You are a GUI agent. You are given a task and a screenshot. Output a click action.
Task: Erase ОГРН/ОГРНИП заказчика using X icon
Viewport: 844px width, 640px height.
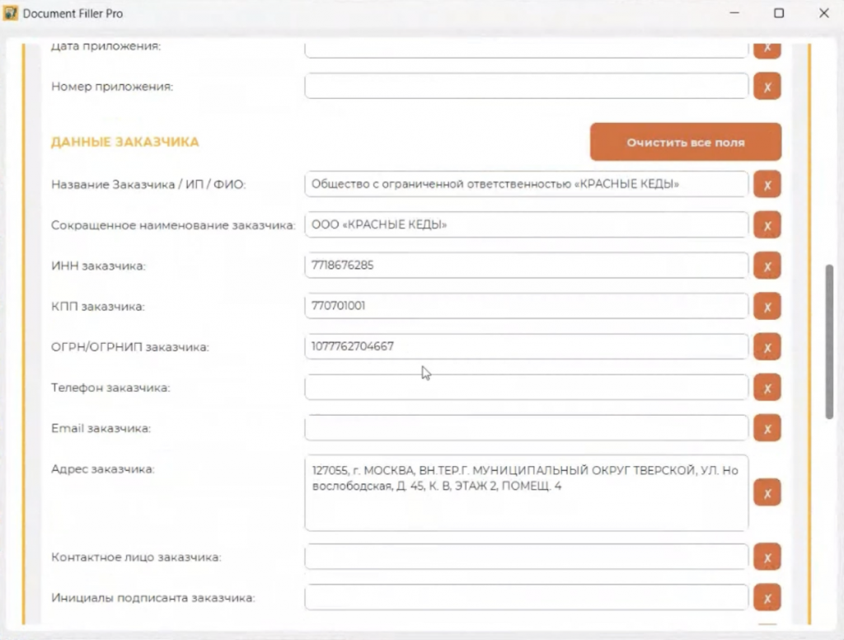click(x=767, y=347)
